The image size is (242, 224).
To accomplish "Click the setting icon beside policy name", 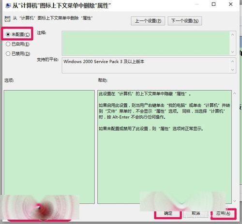I will (7, 19).
